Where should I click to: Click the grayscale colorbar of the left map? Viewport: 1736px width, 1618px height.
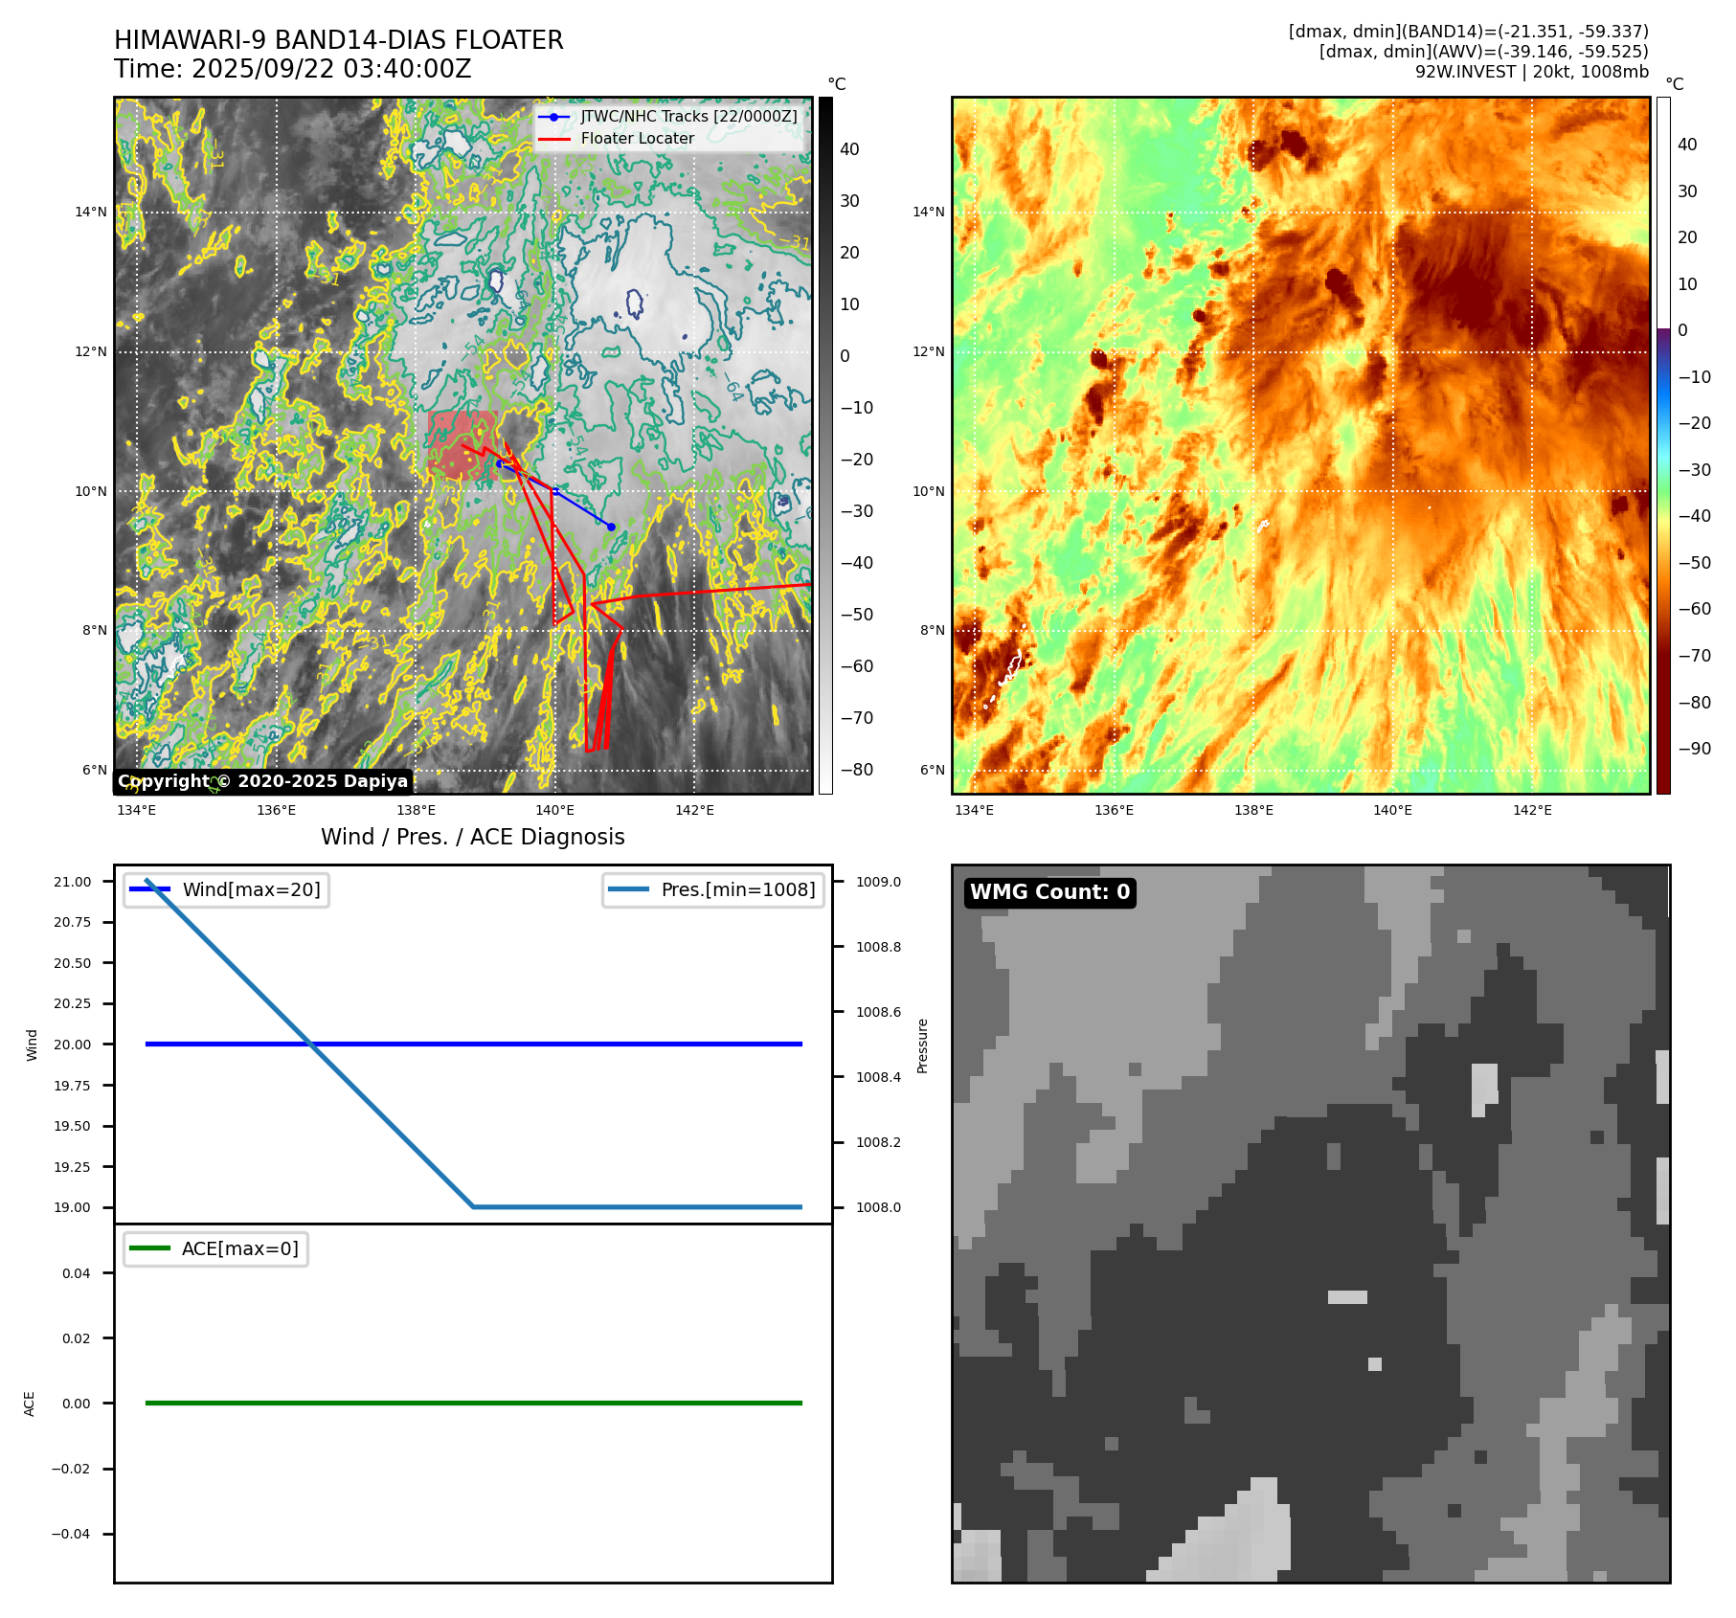(825, 445)
